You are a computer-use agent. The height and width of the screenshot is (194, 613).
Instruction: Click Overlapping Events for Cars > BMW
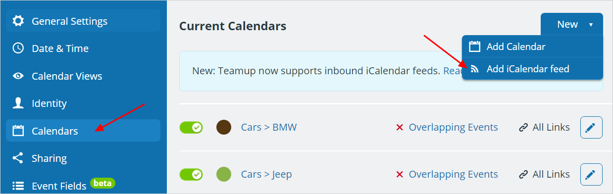tap(453, 127)
